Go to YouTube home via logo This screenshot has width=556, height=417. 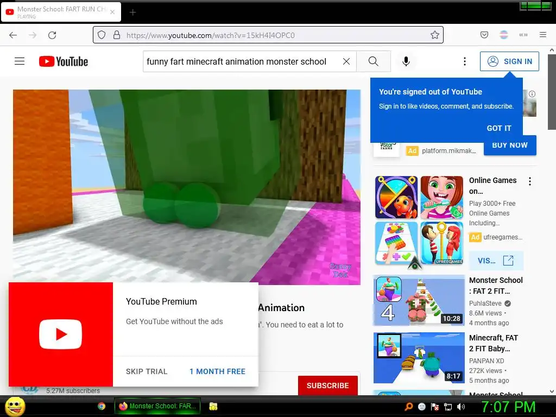tap(64, 61)
